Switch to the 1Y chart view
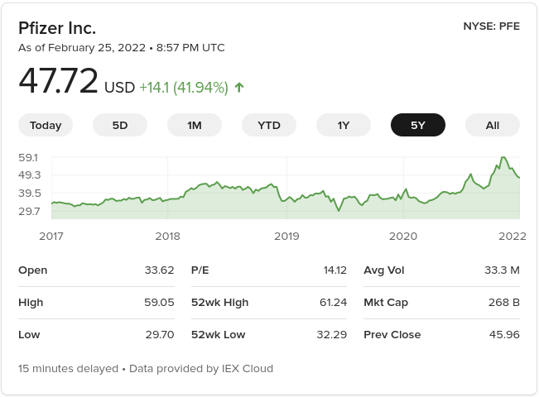This screenshot has height=397, width=539. 344,125
